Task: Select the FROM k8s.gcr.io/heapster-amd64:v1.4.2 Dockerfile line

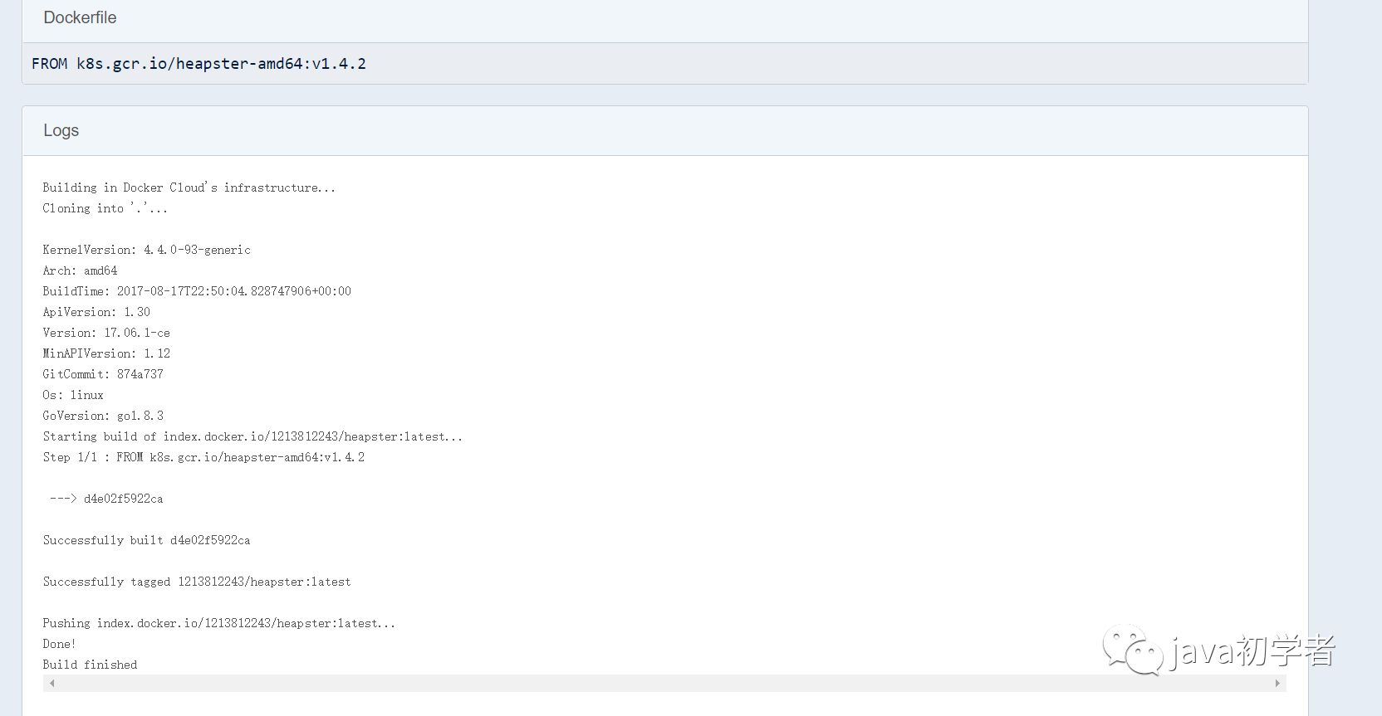Action: coord(198,64)
